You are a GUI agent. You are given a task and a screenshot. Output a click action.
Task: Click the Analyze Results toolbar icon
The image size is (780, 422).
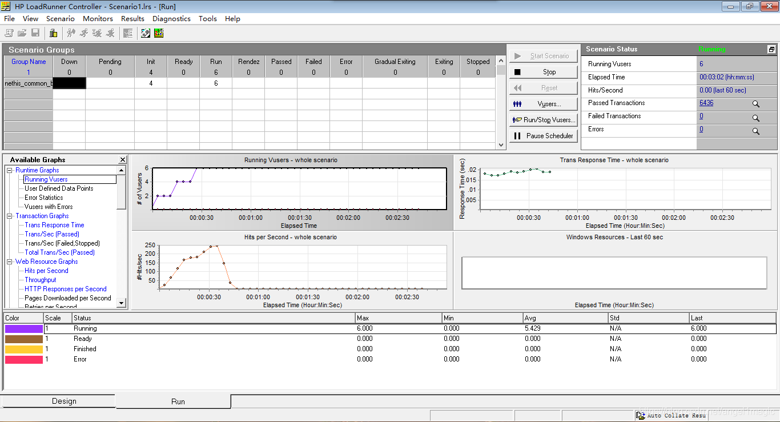128,33
